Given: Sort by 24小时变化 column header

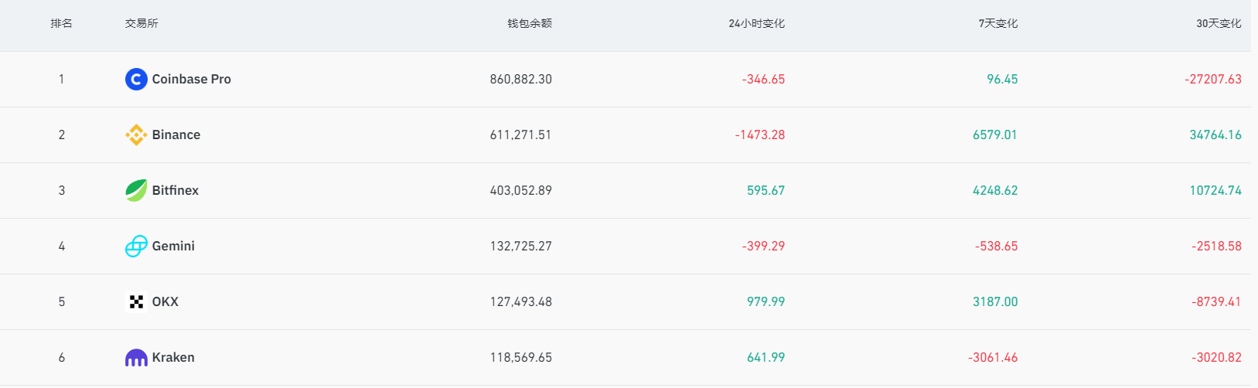Looking at the screenshot, I should (756, 23).
